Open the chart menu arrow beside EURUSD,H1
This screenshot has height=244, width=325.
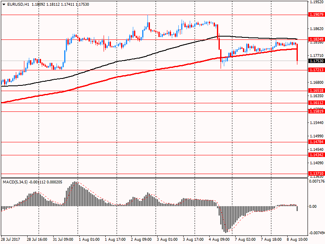pos(4,4)
